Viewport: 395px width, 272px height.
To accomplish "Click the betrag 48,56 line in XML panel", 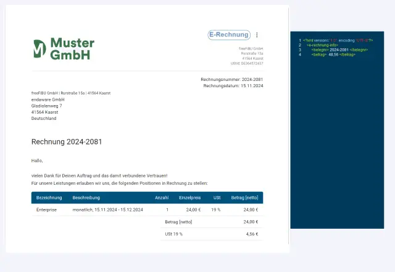I will click(x=333, y=55).
